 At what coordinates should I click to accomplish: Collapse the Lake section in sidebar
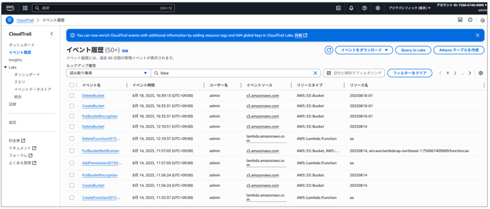point(5,67)
